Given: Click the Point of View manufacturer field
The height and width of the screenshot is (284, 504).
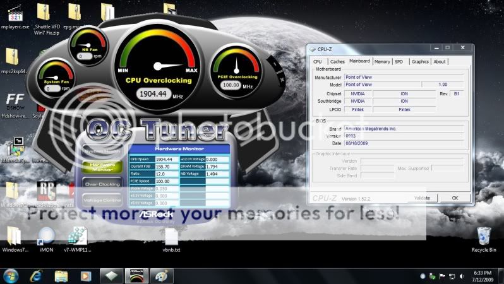Looking at the screenshot, I should pyautogui.click(x=404, y=77).
